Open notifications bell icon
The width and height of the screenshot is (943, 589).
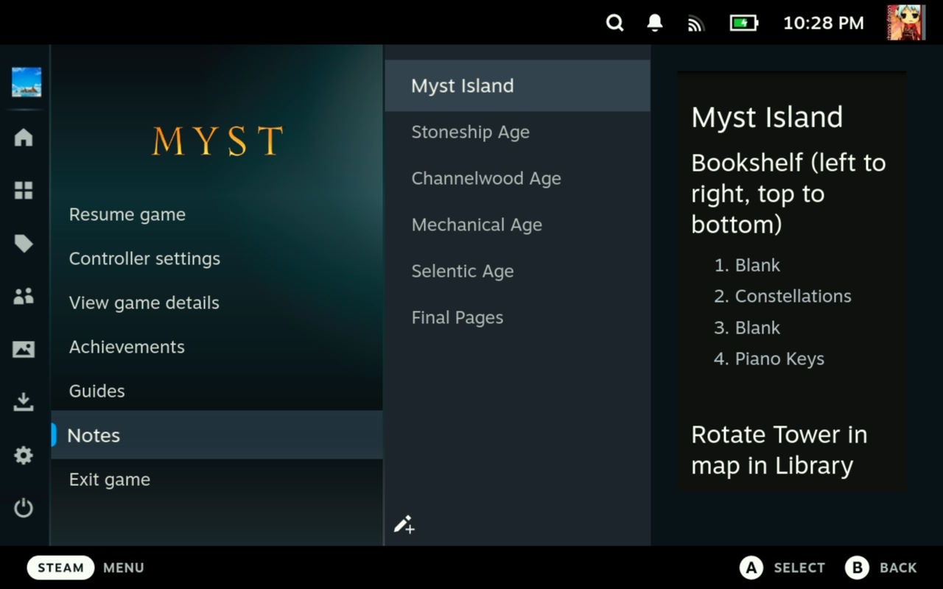point(654,23)
